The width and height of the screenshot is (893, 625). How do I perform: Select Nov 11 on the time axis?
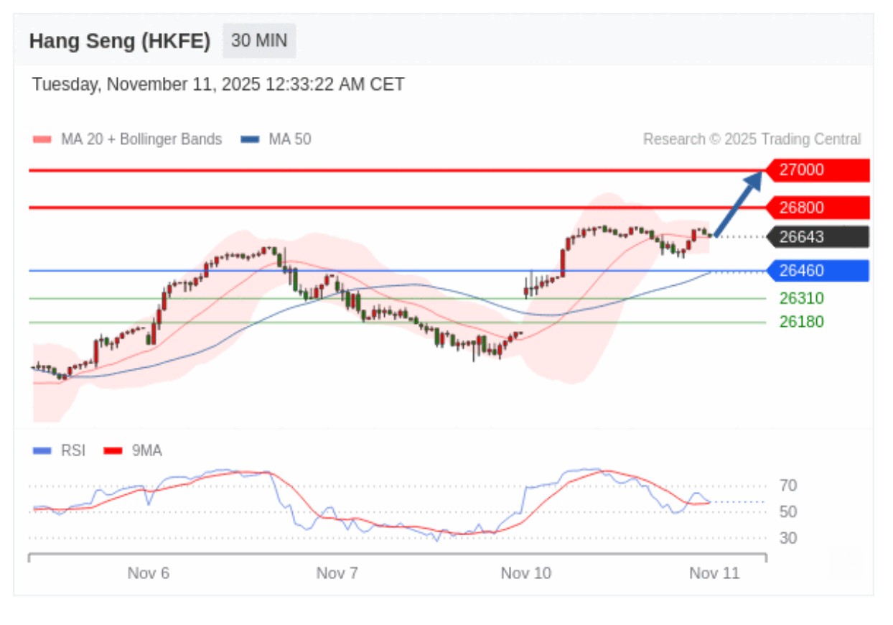[x=714, y=573]
